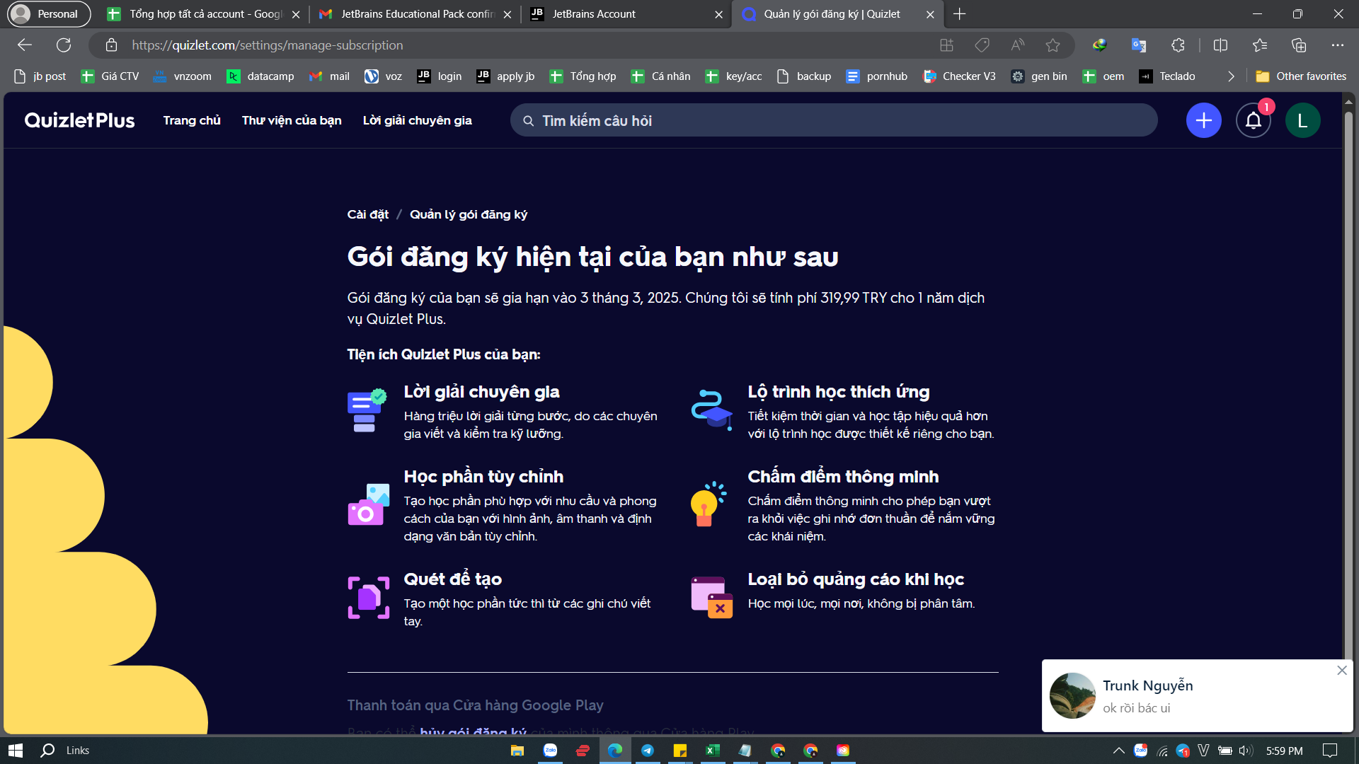Open the Giá CTV bookmark
This screenshot has height=764, width=1359.
110,76
